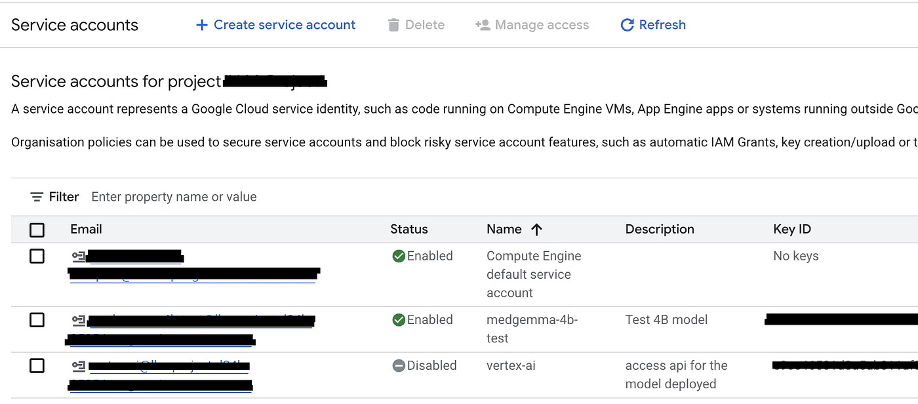Image resolution: width=918 pixels, height=404 pixels.
Task: Click the Disabled status text for vertex-ai
Action: tap(432, 365)
